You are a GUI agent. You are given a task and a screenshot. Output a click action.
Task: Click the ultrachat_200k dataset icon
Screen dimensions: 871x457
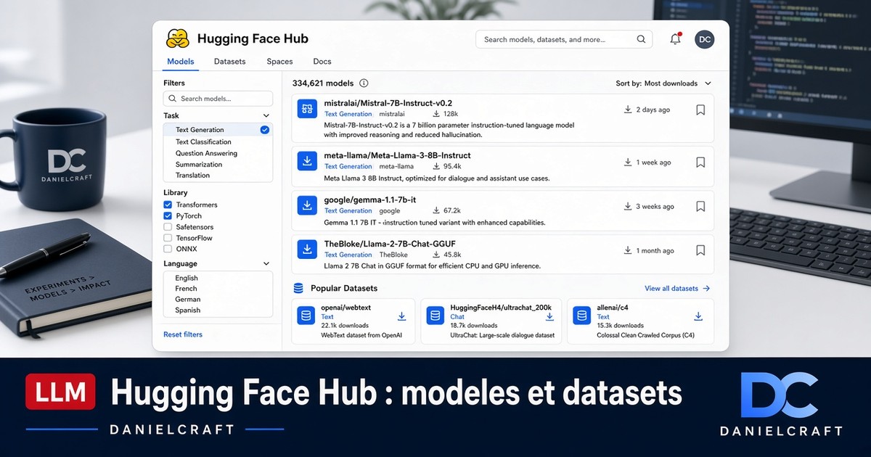pos(435,316)
